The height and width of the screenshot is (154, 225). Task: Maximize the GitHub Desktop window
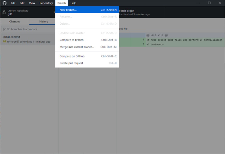209,3
